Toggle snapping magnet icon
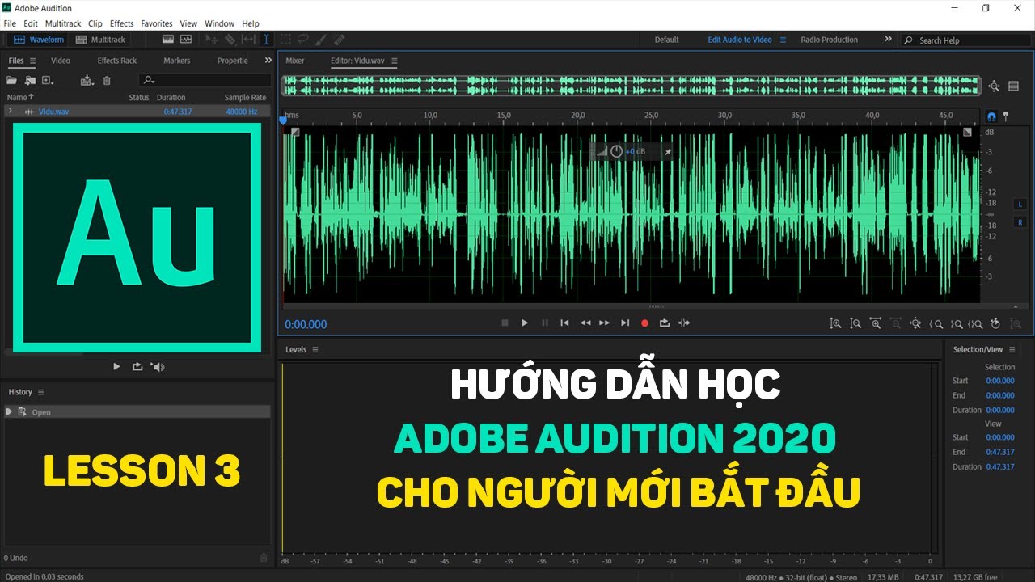Viewport: 1035px width, 582px height. click(991, 116)
